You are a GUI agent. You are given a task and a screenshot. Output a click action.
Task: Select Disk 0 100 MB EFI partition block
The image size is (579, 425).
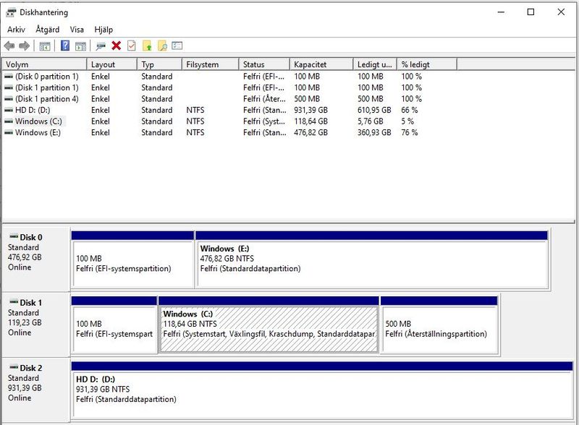tap(132, 259)
